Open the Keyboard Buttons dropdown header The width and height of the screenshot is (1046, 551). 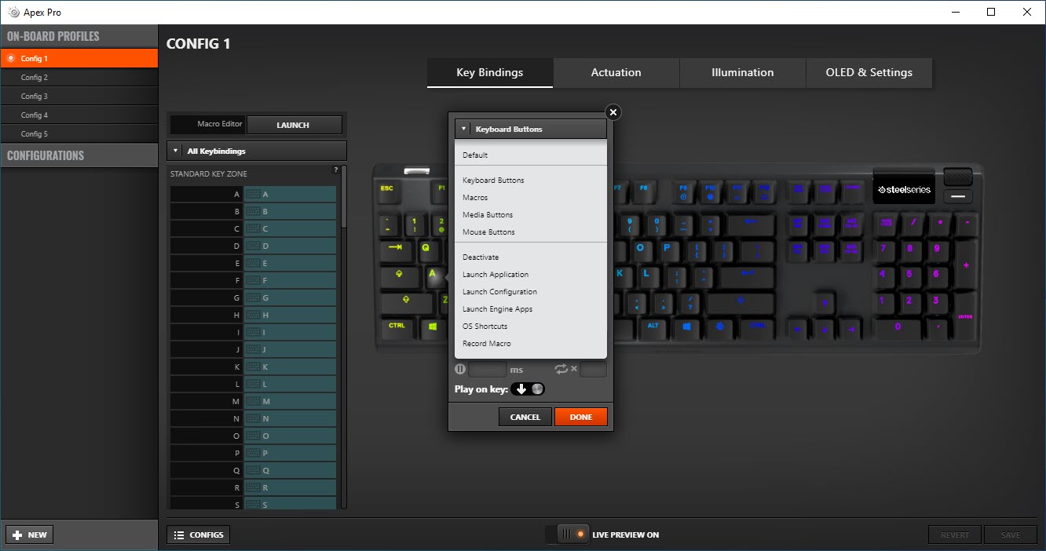coord(531,129)
